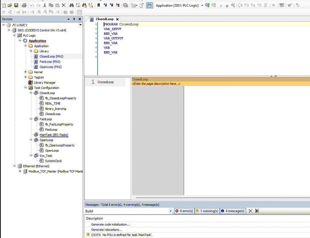Collapse the Task Configuration node

tap(25, 87)
